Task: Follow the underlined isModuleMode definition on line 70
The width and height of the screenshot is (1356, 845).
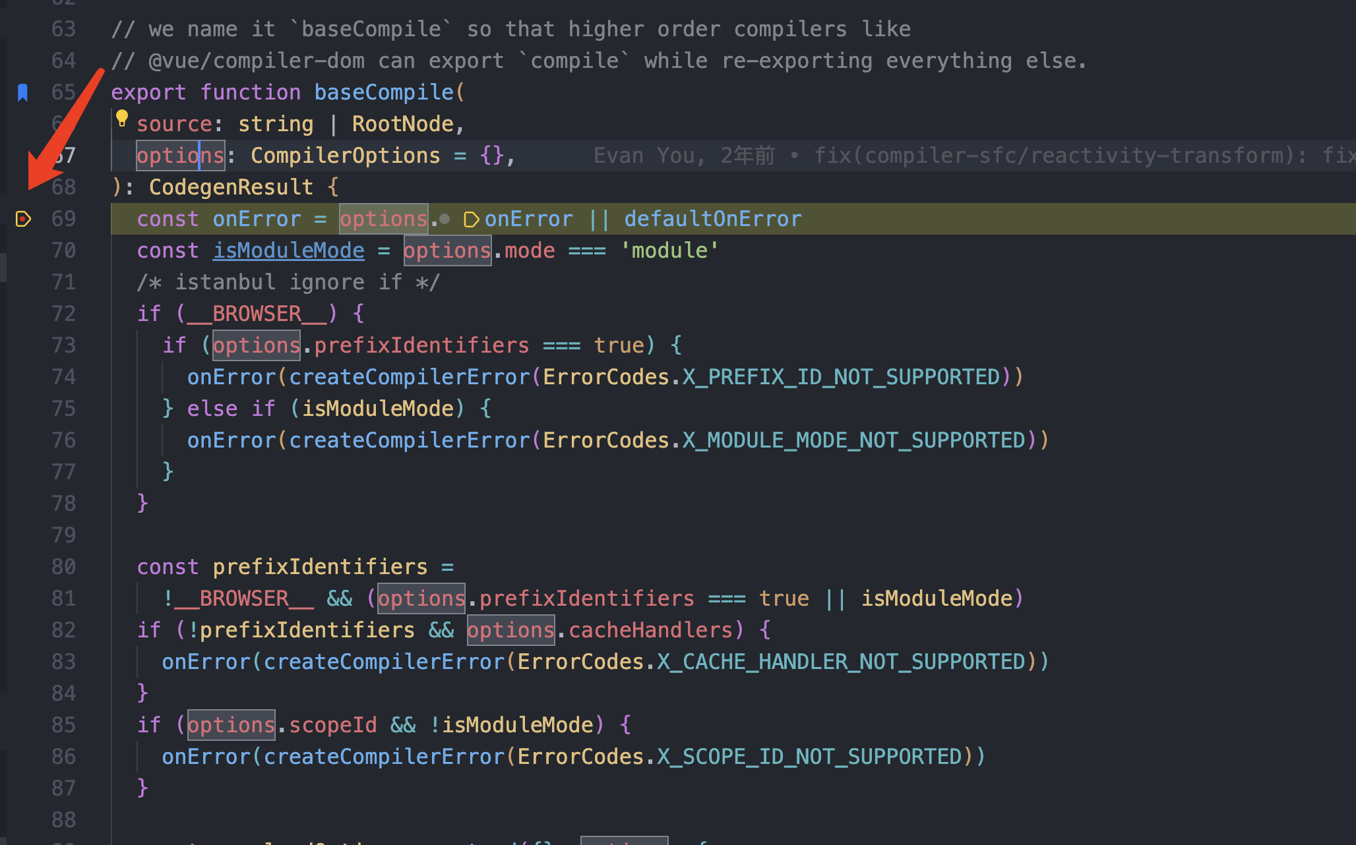Action: click(289, 250)
